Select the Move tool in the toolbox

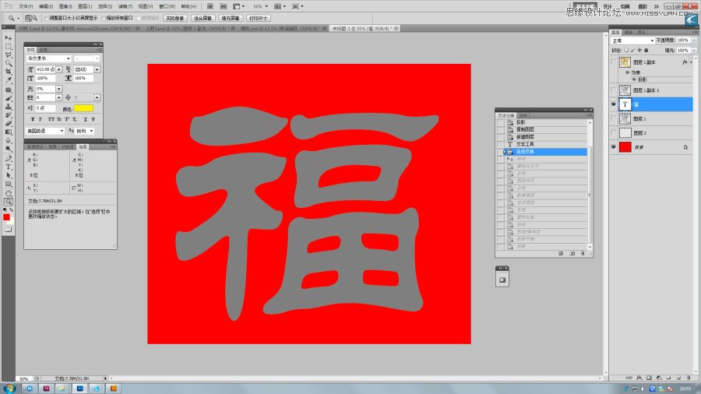pyautogui.click(x=9, y=37)
